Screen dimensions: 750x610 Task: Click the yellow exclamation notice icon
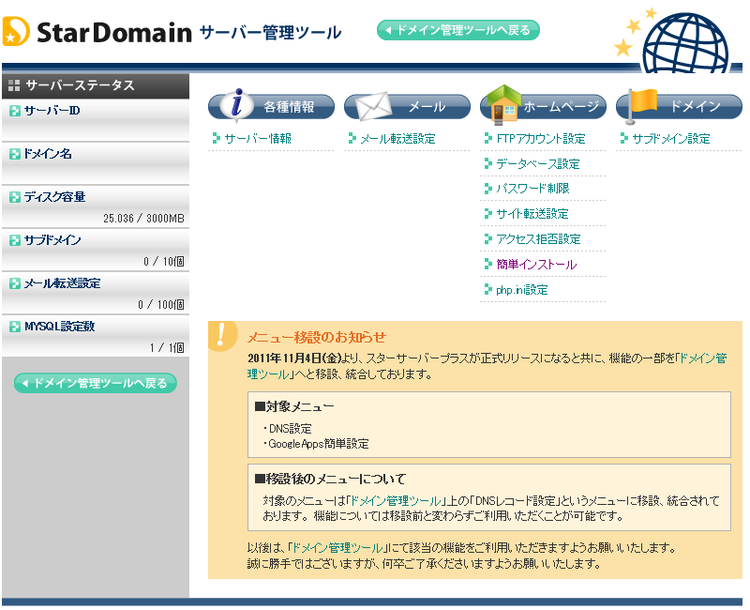click(221, 335)
